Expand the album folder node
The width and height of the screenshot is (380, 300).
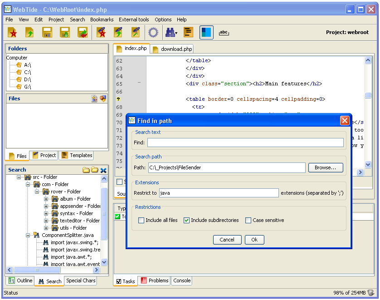pos(46,199)
